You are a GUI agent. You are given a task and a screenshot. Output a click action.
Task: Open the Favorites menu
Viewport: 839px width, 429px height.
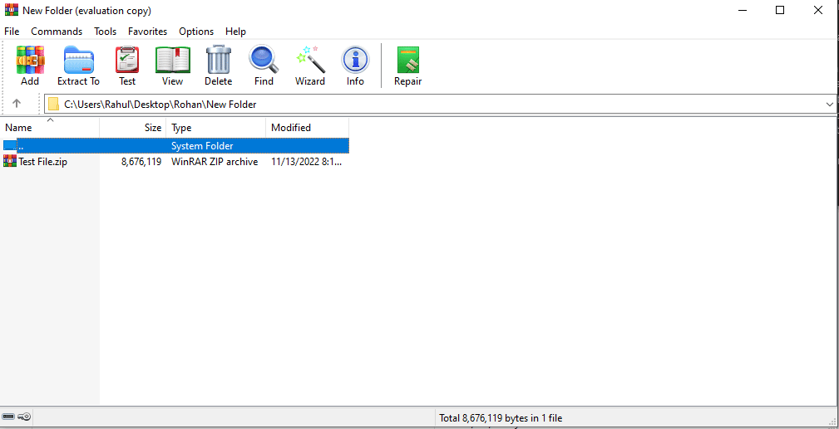point(148,32)
